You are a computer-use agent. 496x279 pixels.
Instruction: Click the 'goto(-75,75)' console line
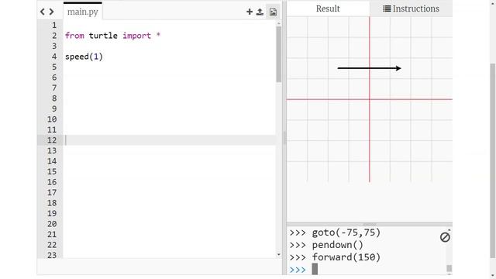[346, 232]
